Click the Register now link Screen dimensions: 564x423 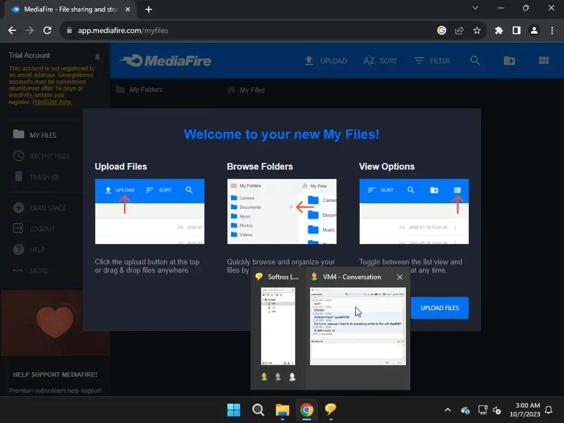(52, 102)
